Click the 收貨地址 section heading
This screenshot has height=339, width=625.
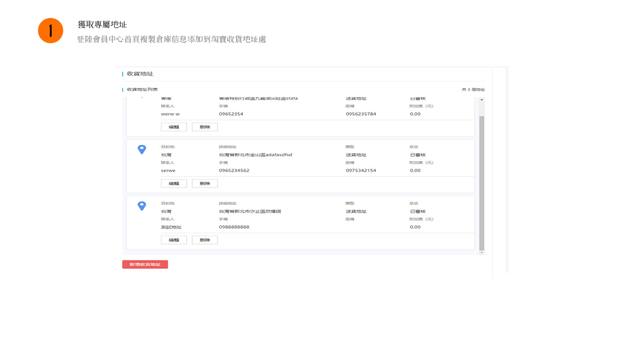pyautogui.click(x=140, y=74)
